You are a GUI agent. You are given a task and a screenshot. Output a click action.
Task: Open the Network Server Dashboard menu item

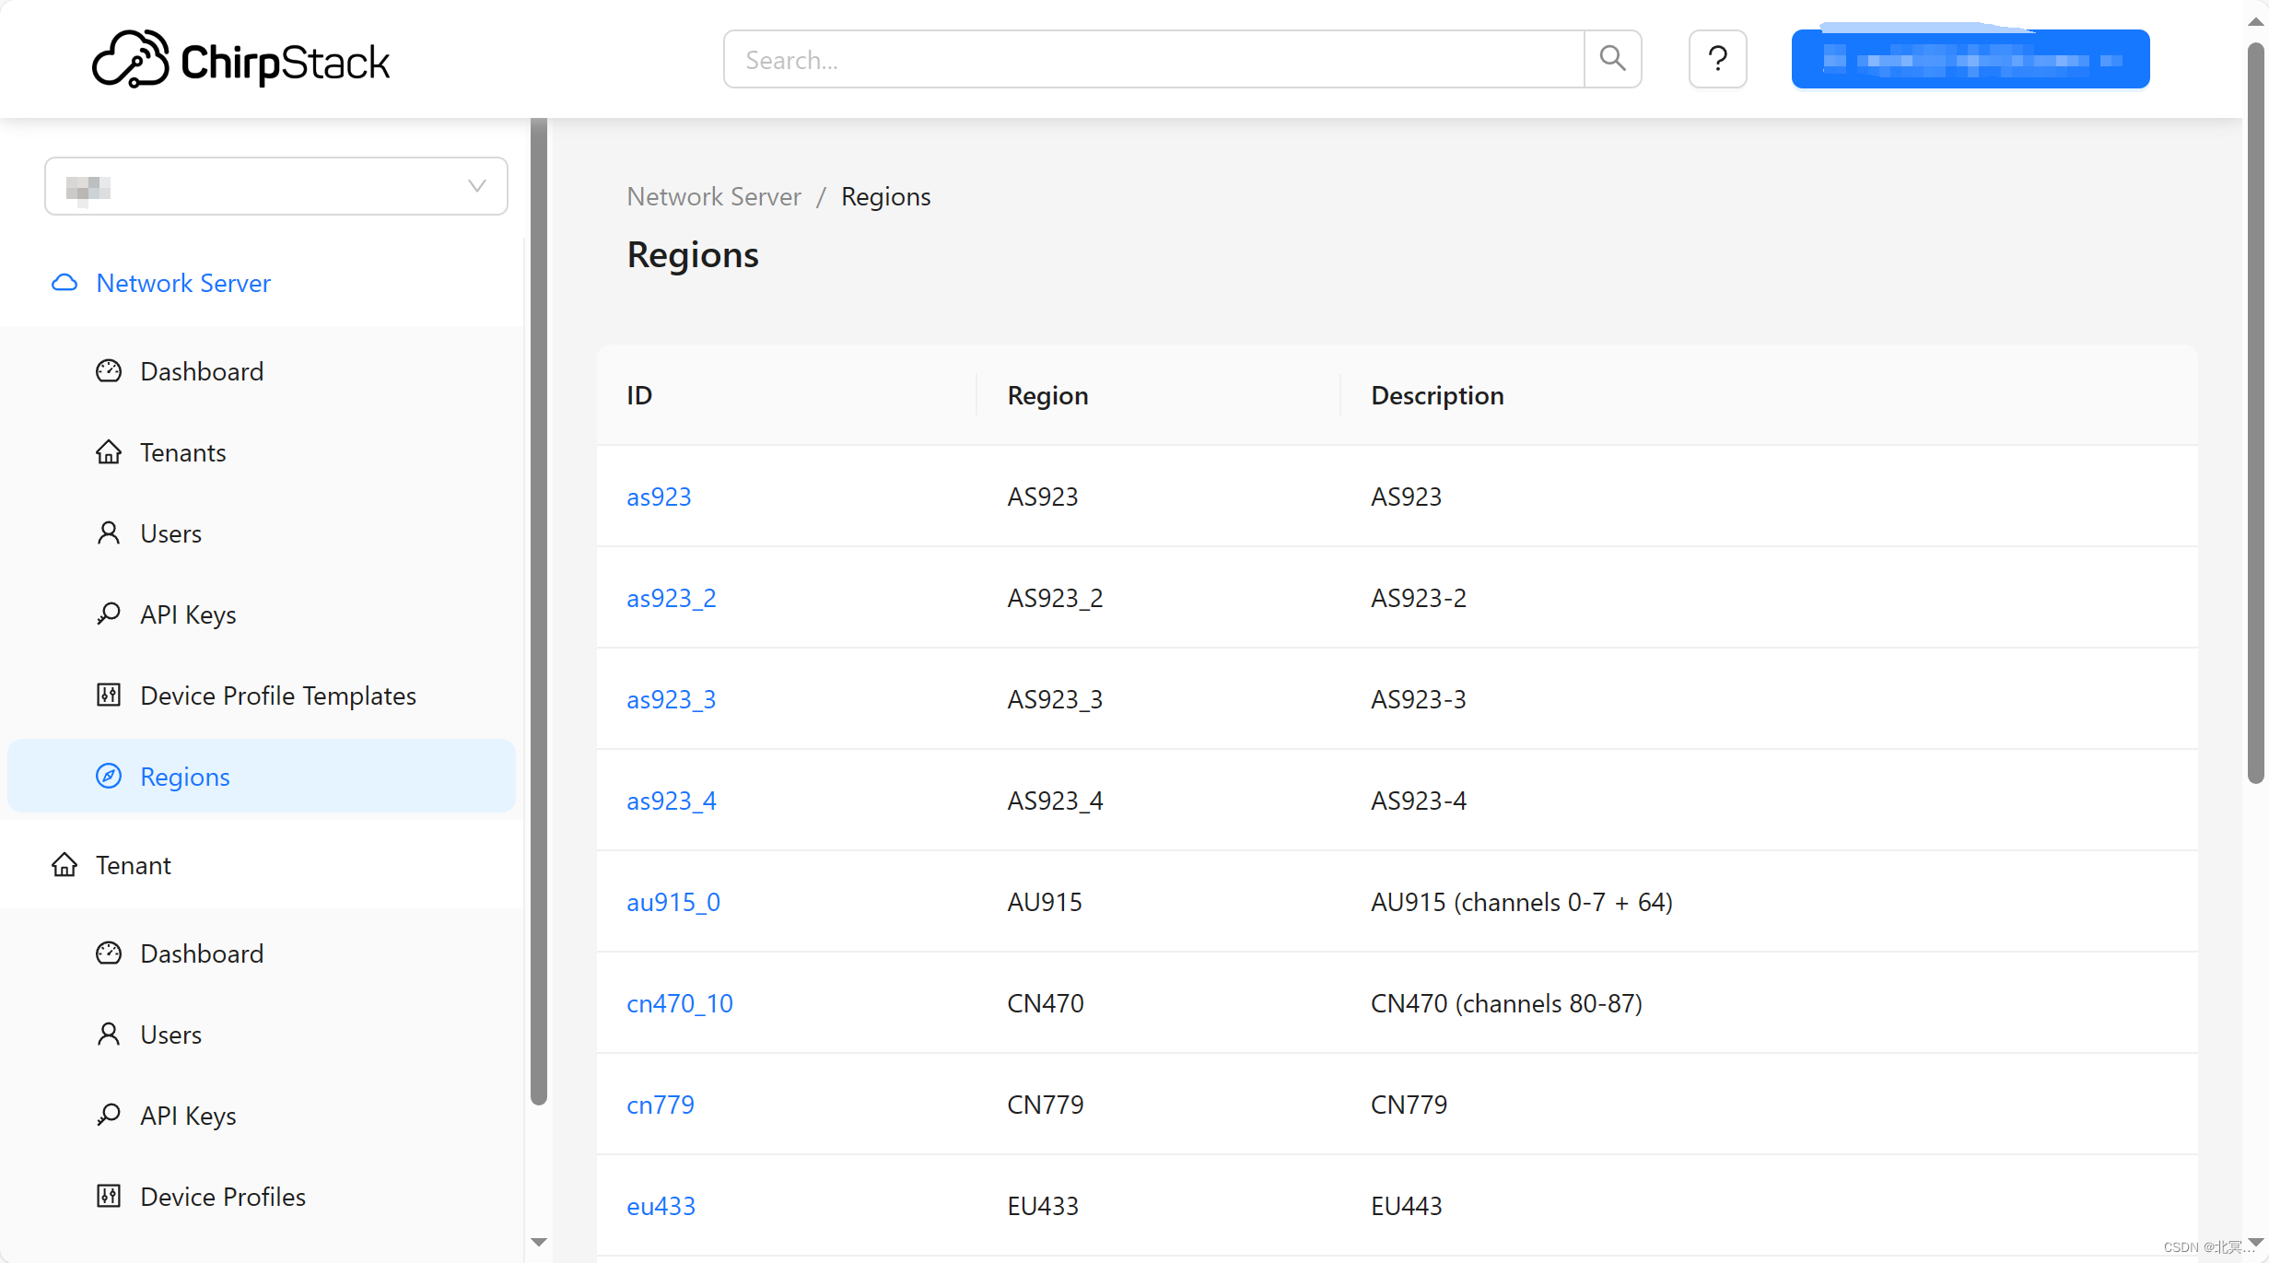(x=202, y=371)
